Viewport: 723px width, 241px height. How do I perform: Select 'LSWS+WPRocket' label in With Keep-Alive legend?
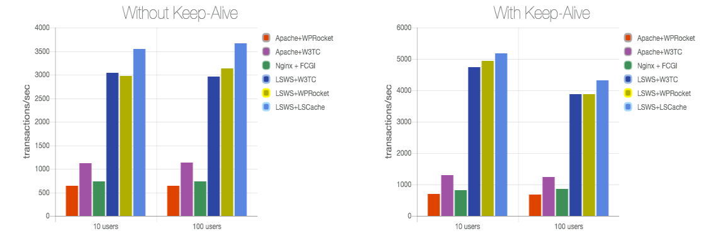coord(664,94)
